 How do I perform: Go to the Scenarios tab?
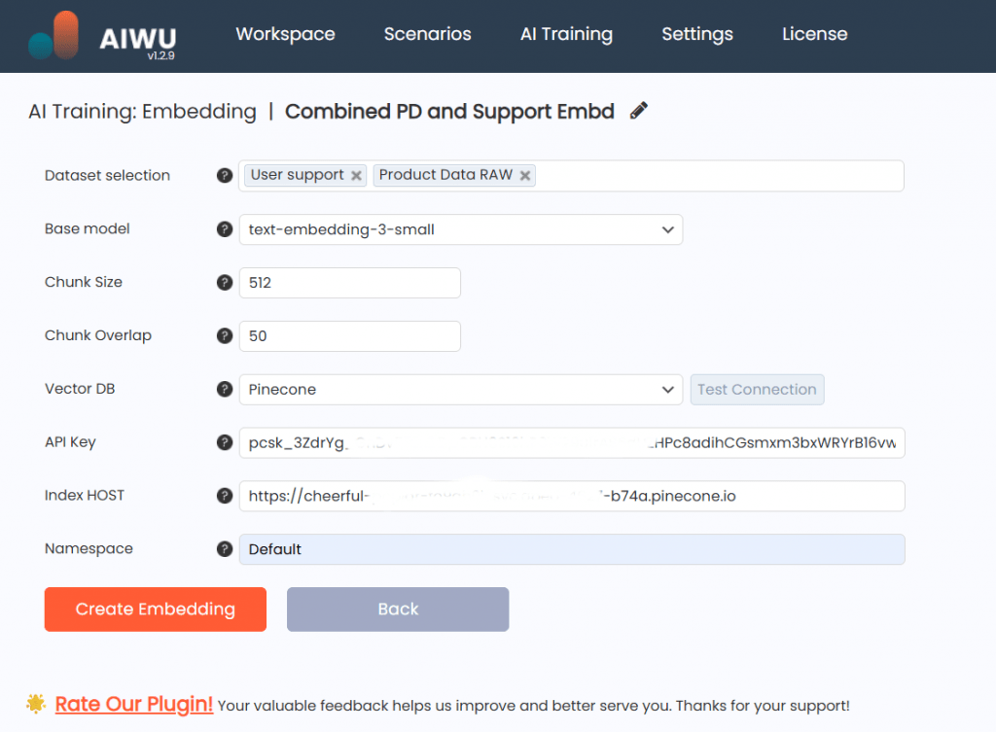(428, 34)
